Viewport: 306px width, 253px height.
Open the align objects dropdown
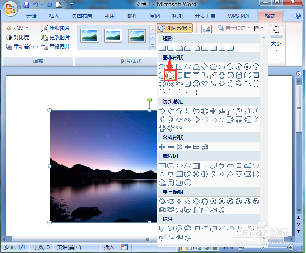coord(258,28)
